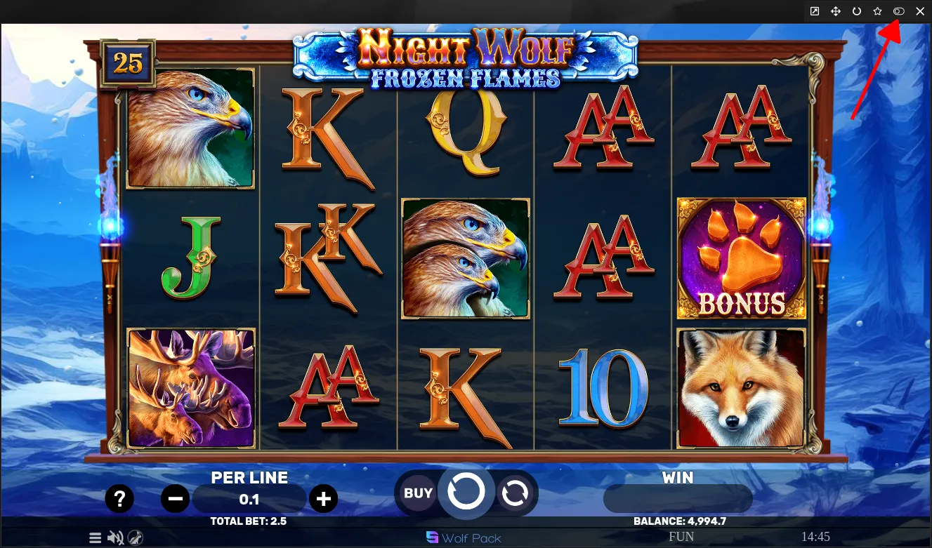Click the fox symbol on last reel

point(741,389)
